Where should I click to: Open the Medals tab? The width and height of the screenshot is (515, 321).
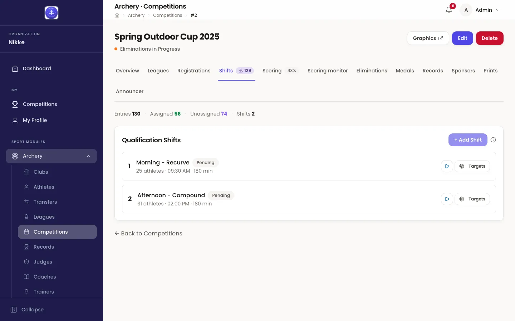(405, 71)
